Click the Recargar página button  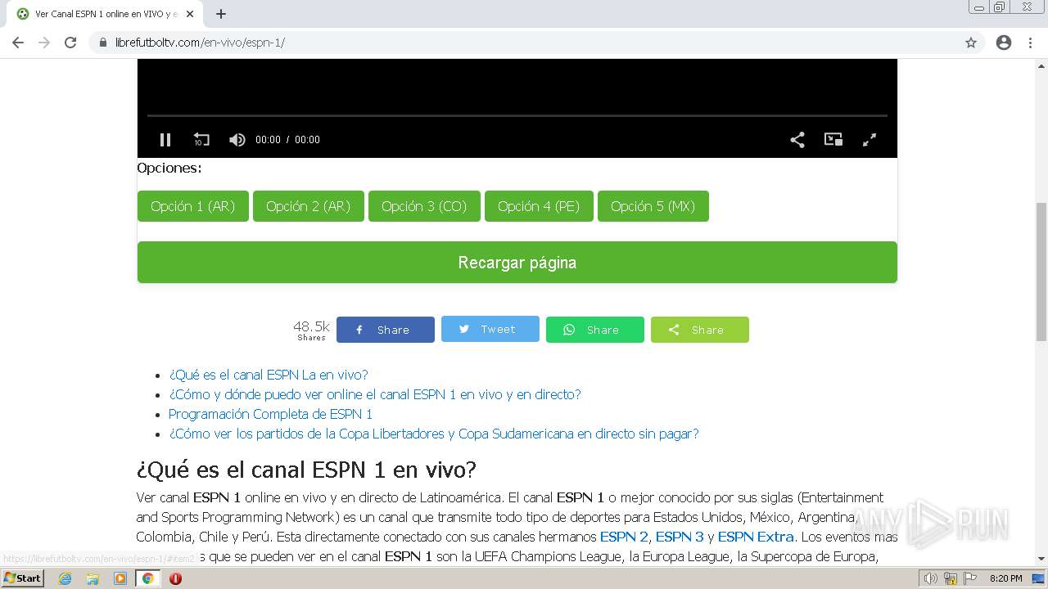coord(517,263)
